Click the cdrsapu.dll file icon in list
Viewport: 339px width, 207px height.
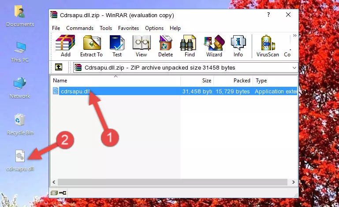click(56, 91)
